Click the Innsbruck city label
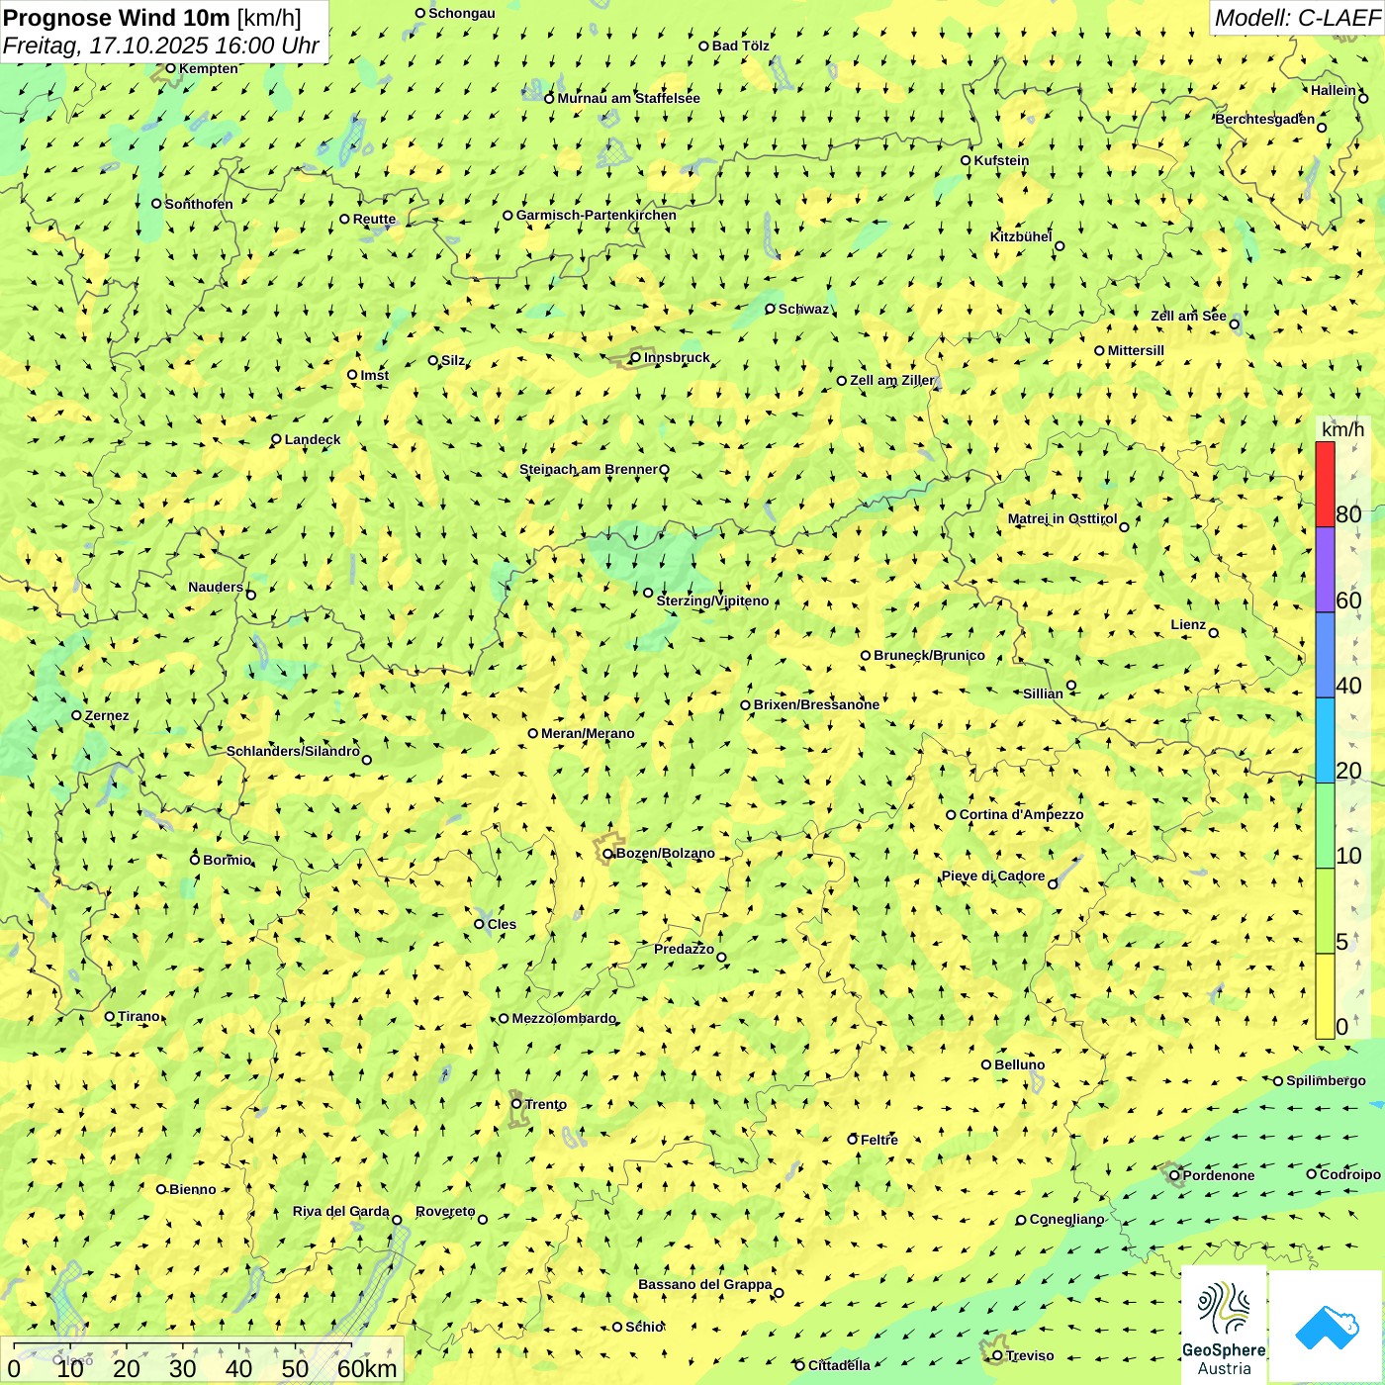Screen dimensions: 1385x1385 click(x=677, y=357)
